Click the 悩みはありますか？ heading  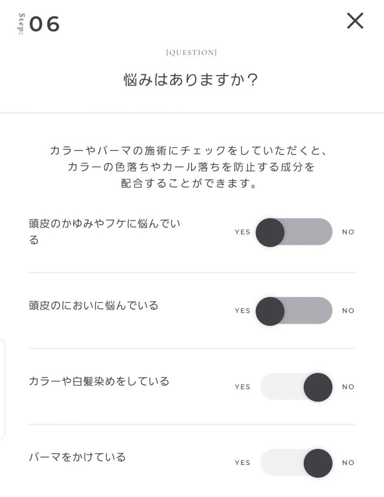tap(191, 80)
